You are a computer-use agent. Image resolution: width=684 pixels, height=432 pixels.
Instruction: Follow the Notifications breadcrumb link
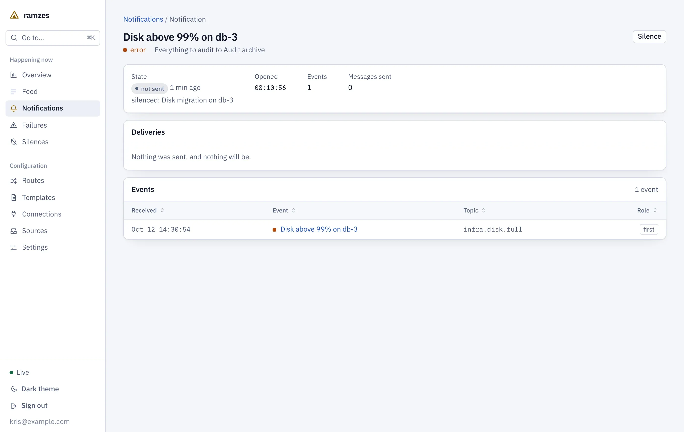coord(143,19)
